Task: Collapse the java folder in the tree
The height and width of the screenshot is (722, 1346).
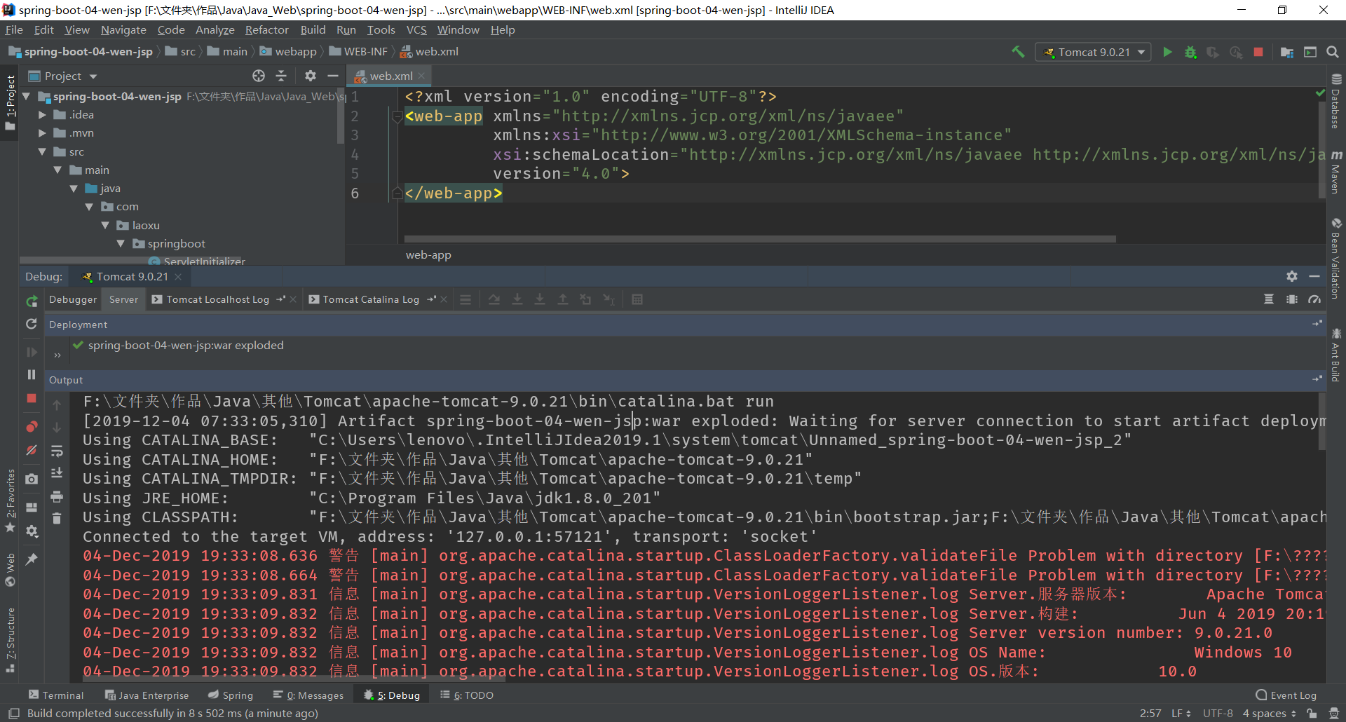Action: coord(73,188)
